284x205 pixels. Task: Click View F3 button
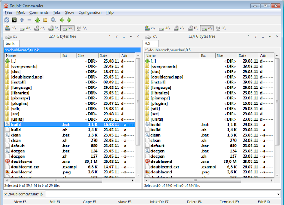coord(20,202)
